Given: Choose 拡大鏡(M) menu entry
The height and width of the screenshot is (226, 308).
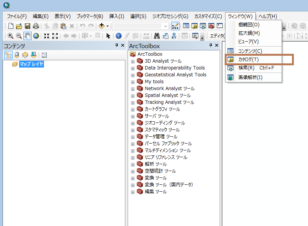Looking at the screenshot, I should point(254,33).
